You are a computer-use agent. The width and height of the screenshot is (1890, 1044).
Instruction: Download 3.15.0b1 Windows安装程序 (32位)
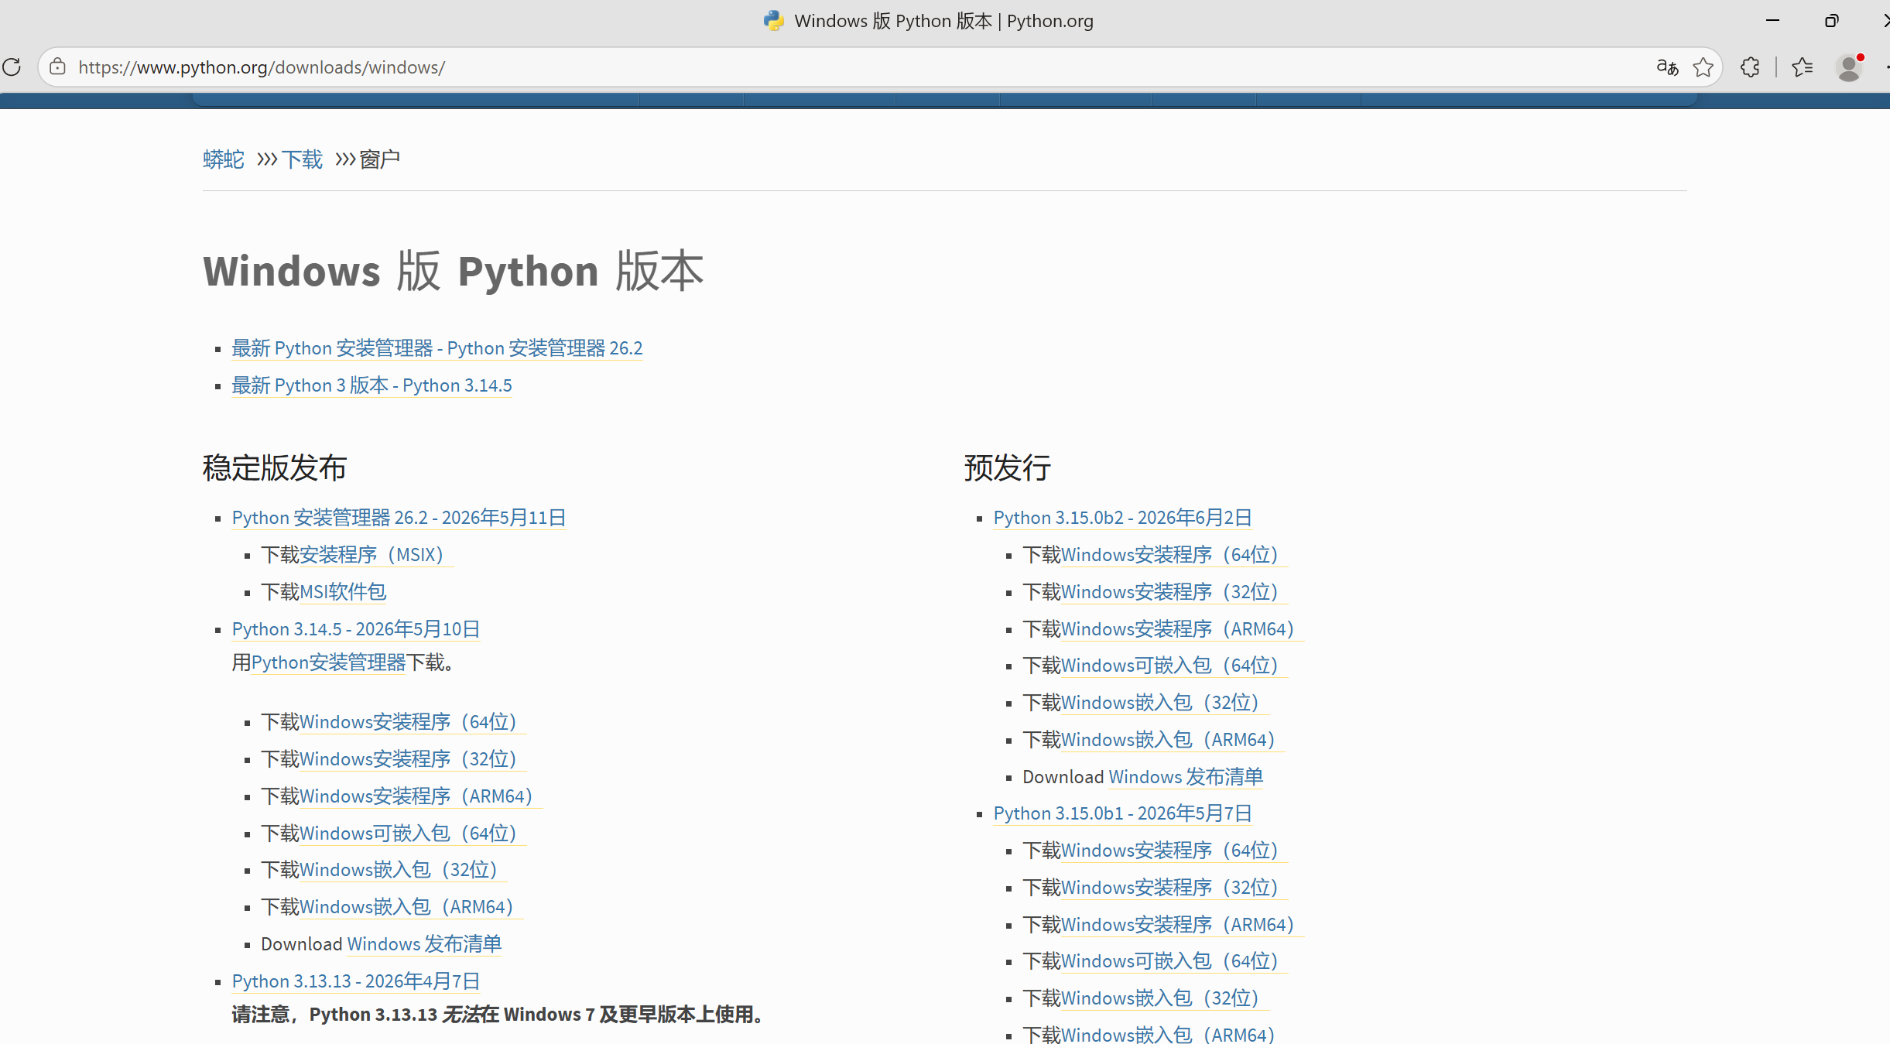(x=1174, y=888)
